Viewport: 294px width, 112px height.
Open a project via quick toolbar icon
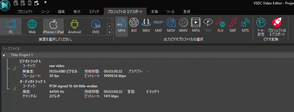pos(23,3)
